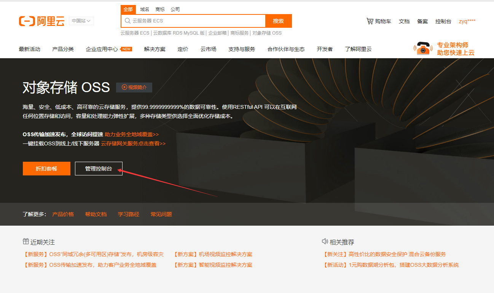Screen dimensions: 494x293
Task: Click hot search term 对象存储 OSS
Action: 267,33
